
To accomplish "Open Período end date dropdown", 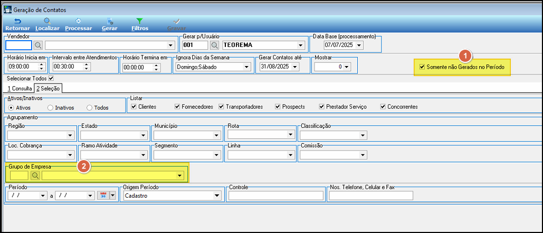I will [x=91, y=196].
